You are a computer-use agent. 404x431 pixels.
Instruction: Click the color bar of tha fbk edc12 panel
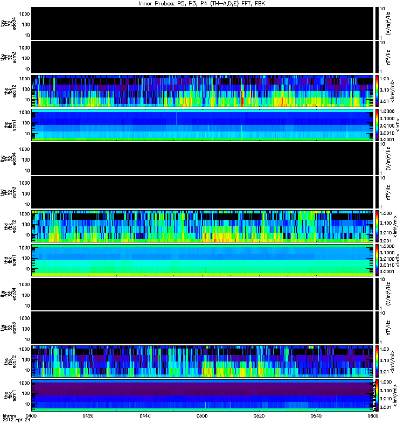(377, 91)
